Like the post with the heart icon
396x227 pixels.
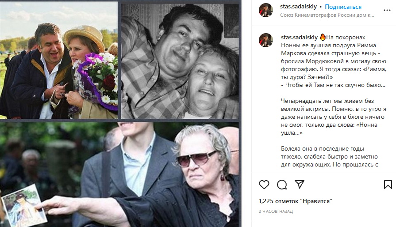click(x=264, y=185)
